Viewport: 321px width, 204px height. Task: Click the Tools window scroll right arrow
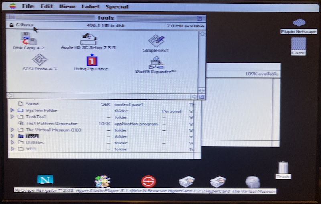point(194,96)
